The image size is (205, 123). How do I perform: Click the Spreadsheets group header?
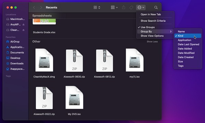click(42, 16)
